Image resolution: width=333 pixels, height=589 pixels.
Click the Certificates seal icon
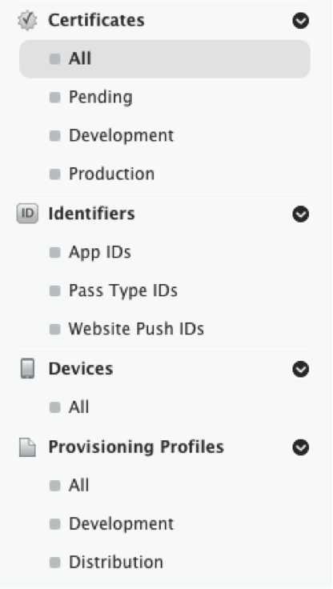(x=27, y=20)
